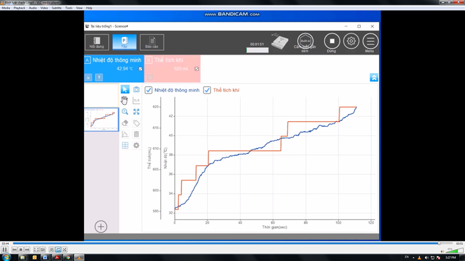
Task: Click the fit-to-screen arrows icon
Action: coord(136,112)
